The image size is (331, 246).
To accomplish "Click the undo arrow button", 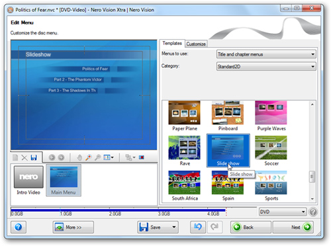I will [x=198, y=227].
